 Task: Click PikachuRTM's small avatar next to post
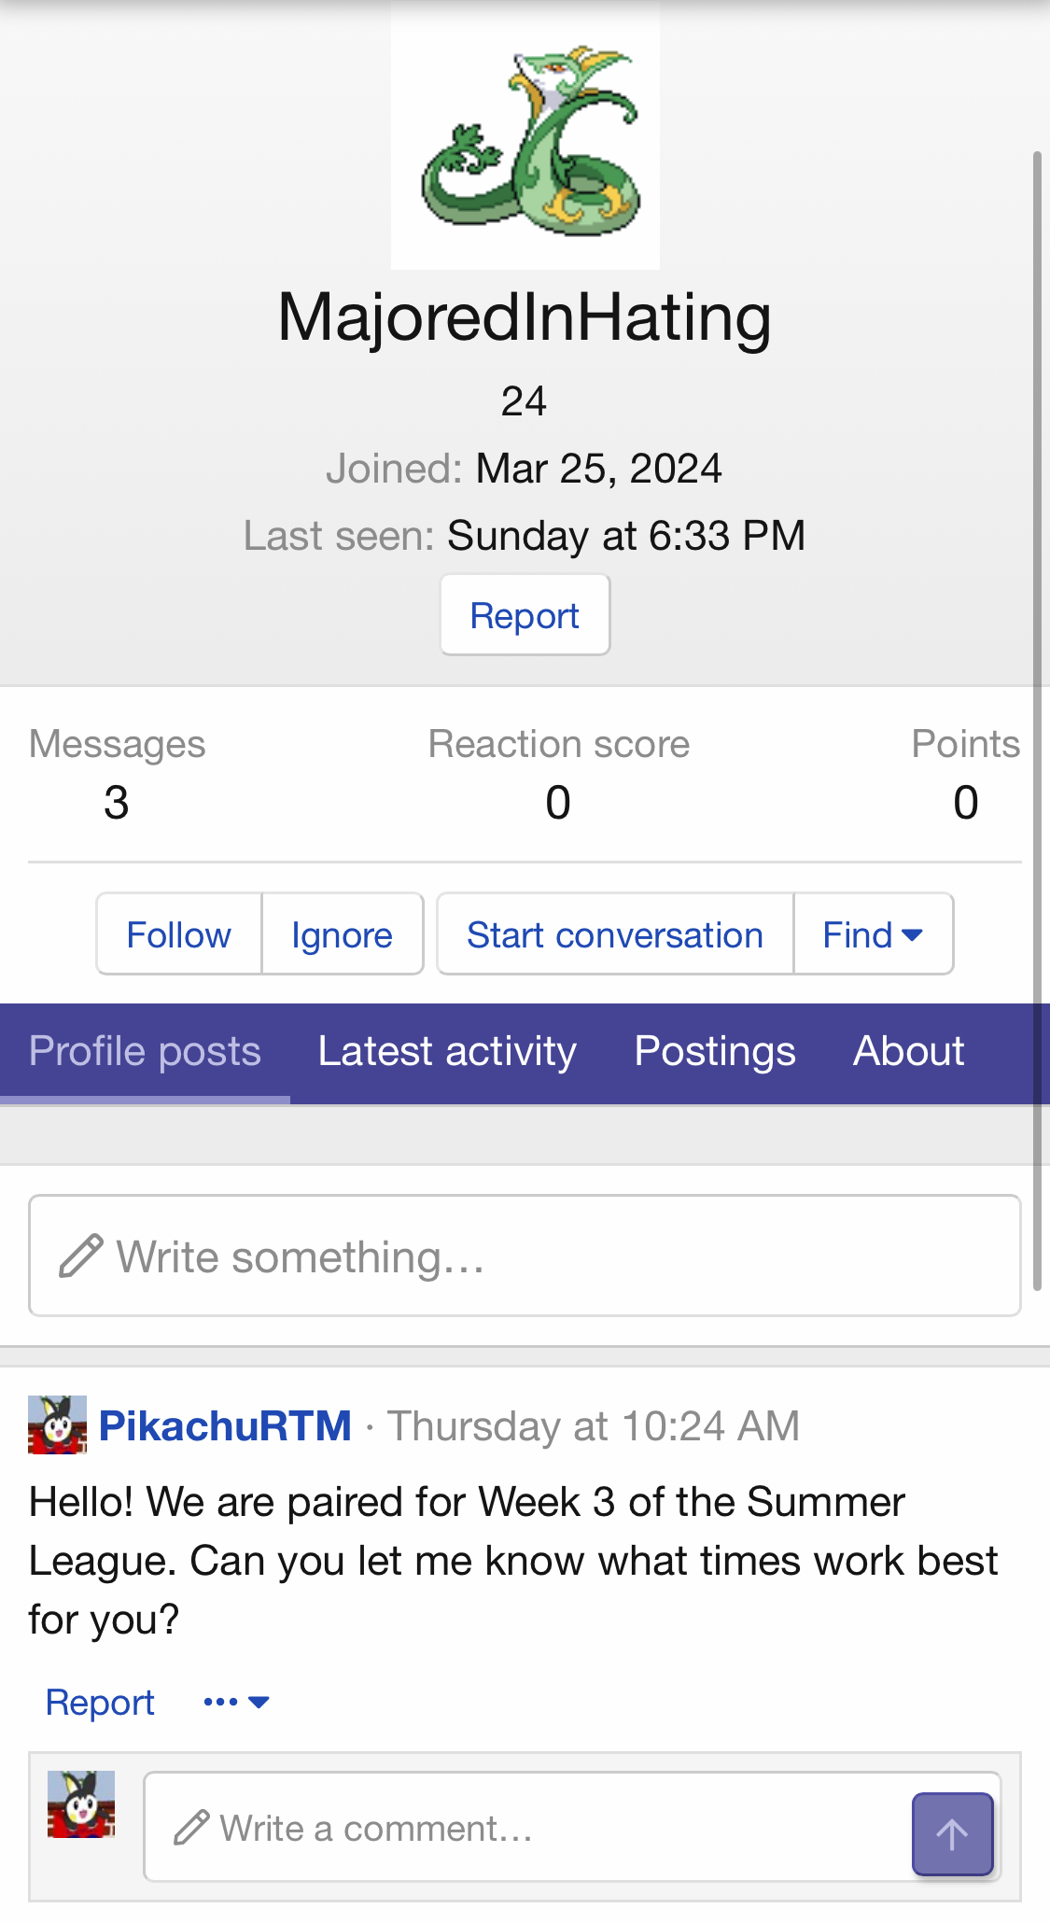57,1424
